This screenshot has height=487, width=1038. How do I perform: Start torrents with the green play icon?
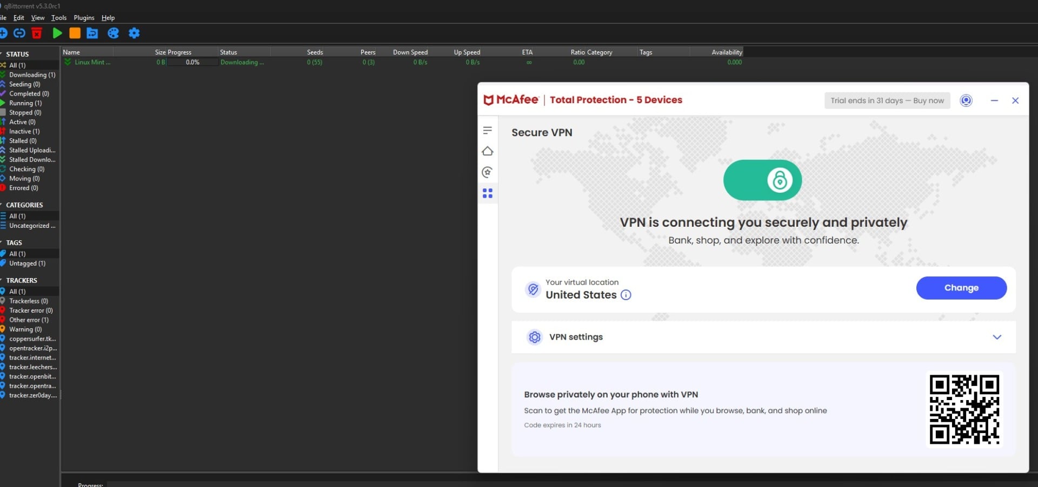pos(57,33)
